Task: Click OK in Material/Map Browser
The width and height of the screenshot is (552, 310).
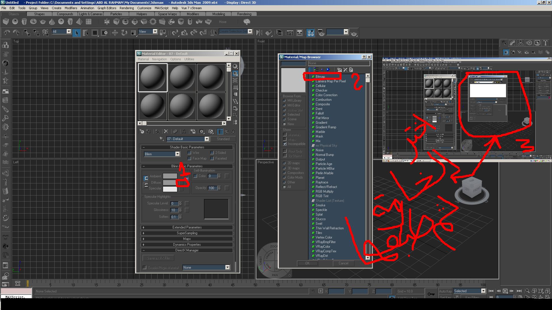Action: pyautogui.click(x=307, y=263)
